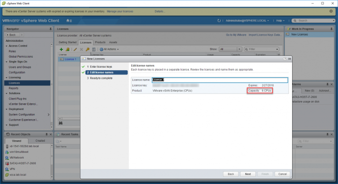Switch to the Assets tab
This screenshot has width=338, height=184.
pyautogui.click(x=113, y=42)
